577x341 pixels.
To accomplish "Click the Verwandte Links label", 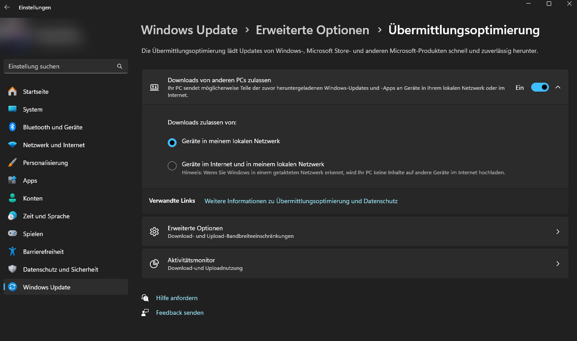I will click(172, 201).
